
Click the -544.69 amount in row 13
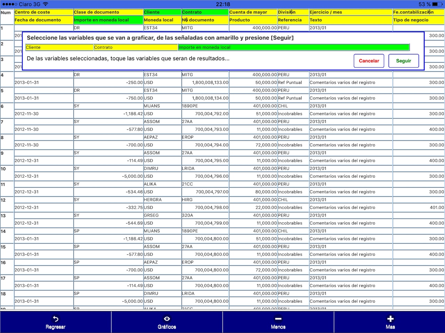tap(135, 223)
